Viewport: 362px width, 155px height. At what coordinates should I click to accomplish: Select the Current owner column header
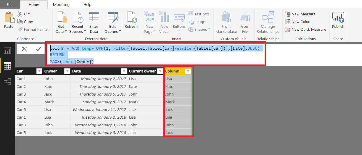146,71
